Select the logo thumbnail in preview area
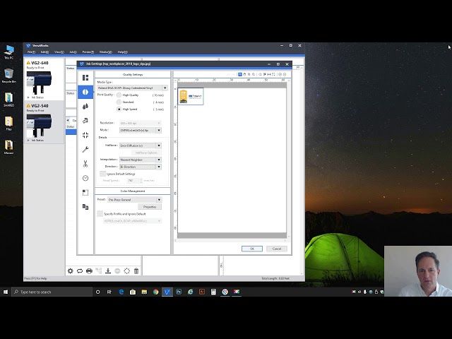452x339 pixels. 191,97
